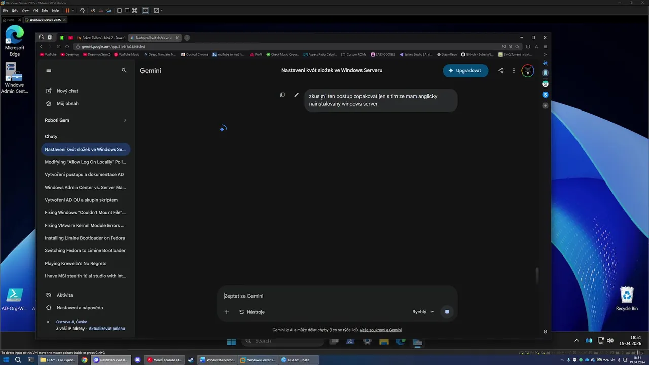Open chat Installing Limine Bootloader on Fedora
This screenshot has width=649, height=365.
click(x=85, y=238)
